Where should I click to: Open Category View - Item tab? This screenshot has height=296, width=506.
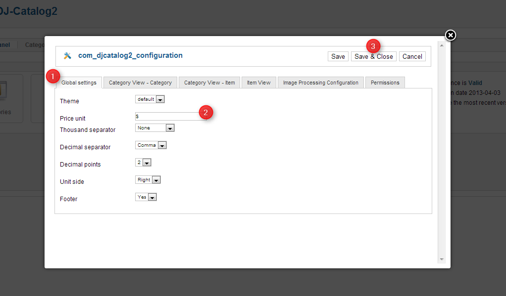[x=209, y=83]
